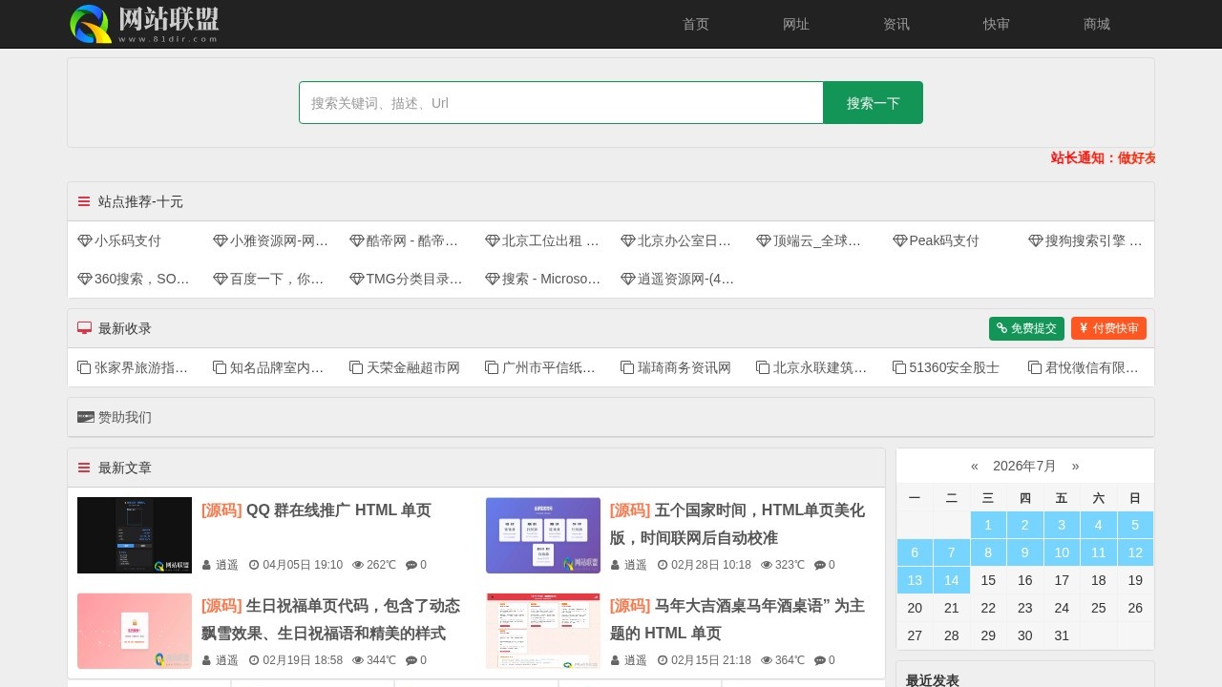
Task: Select day 1 in the calendar
Action: [988, 525]
